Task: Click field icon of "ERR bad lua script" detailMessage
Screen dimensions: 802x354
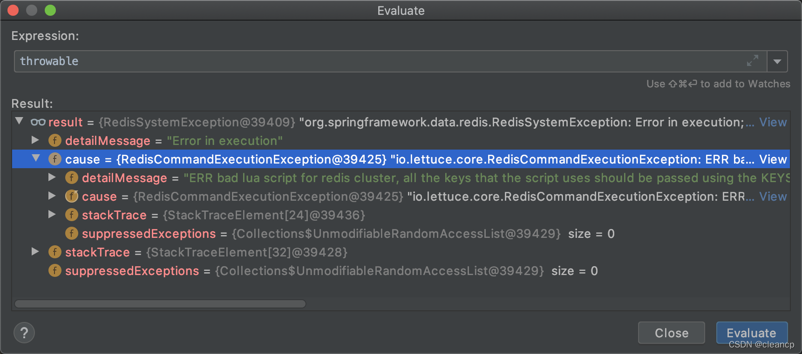Action: (x=72, y=177)
